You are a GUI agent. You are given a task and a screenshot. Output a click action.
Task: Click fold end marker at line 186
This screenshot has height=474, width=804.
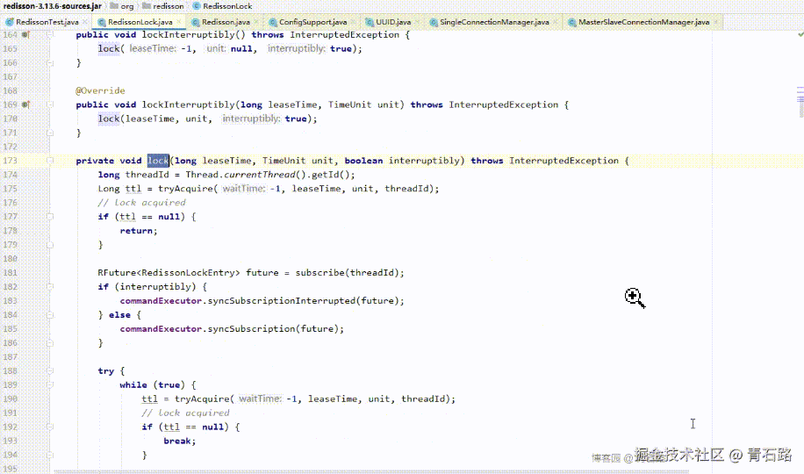coord(50,342)
